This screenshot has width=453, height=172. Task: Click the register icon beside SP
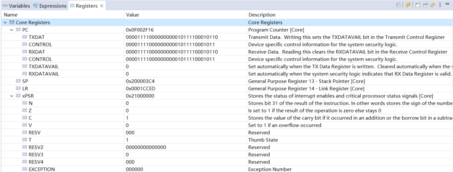pyautogui.click(x=18, y=81)
